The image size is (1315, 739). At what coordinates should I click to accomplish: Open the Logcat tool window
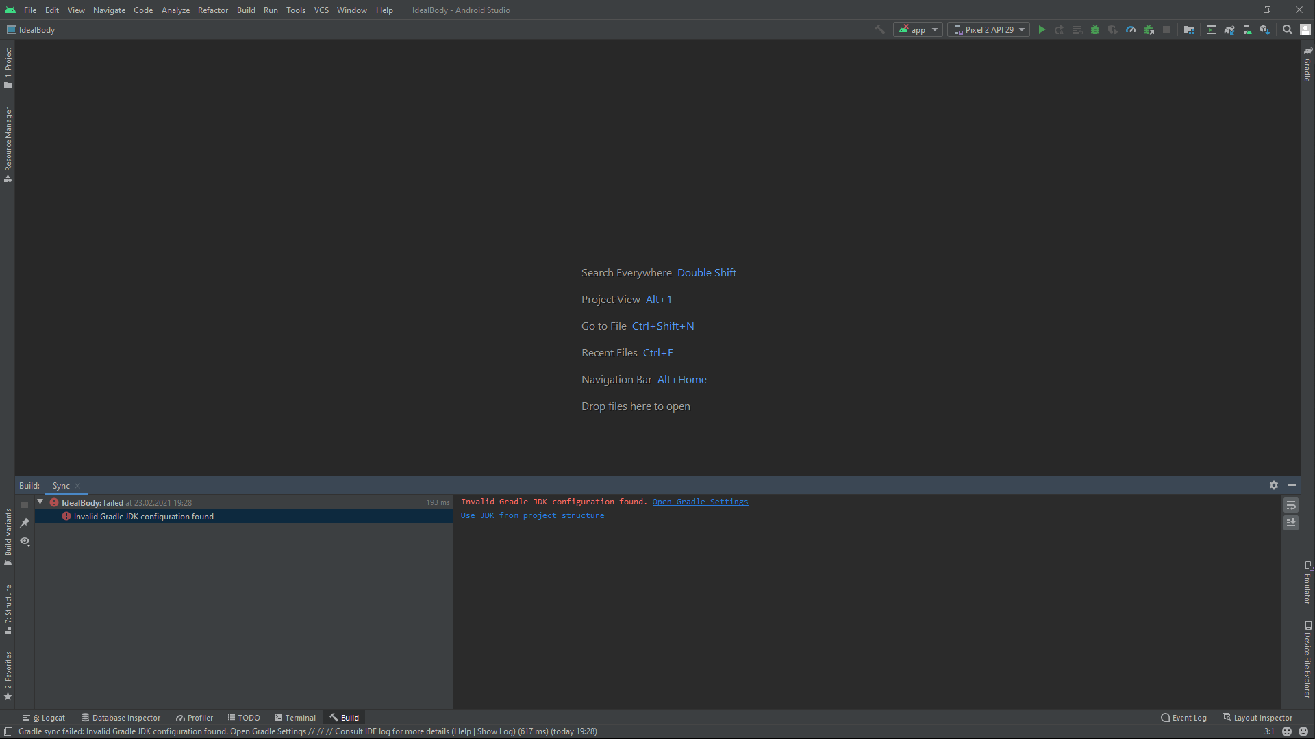coord(44,718)
